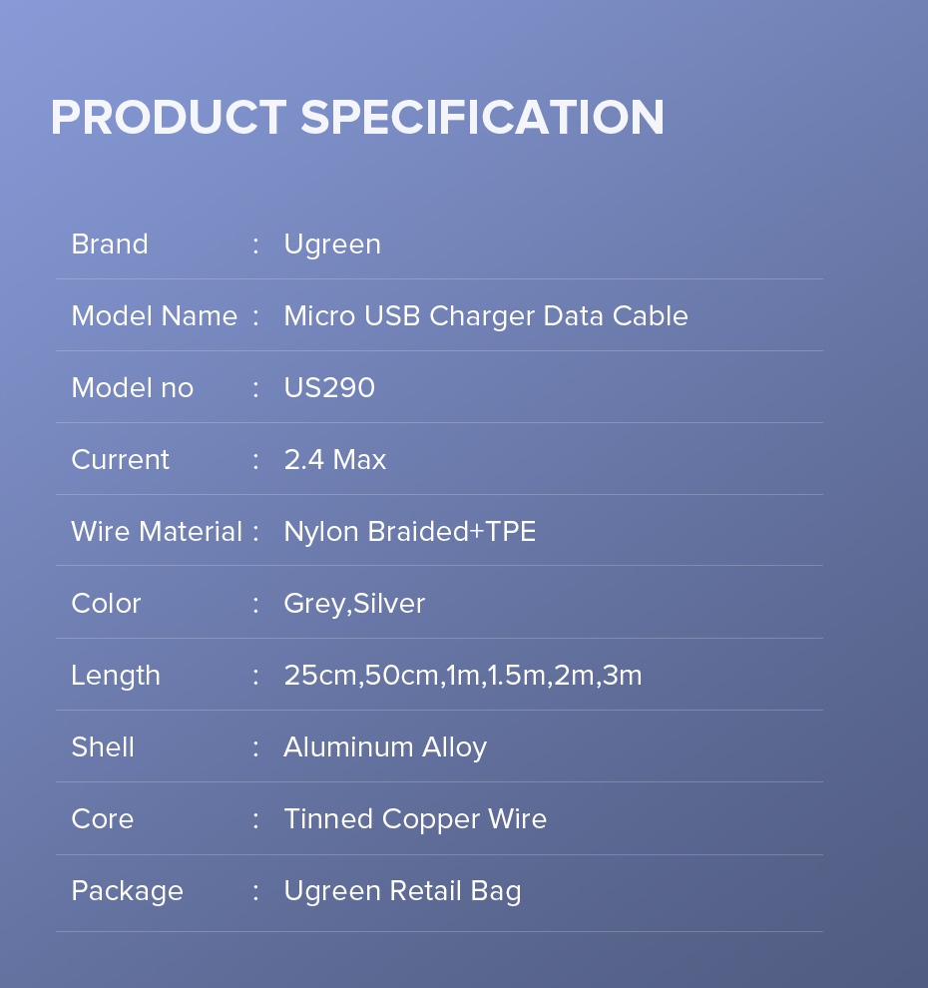Click the Aluminum Alloy value
This screenshot has height=988, width=928.
(x=385, y=747)
